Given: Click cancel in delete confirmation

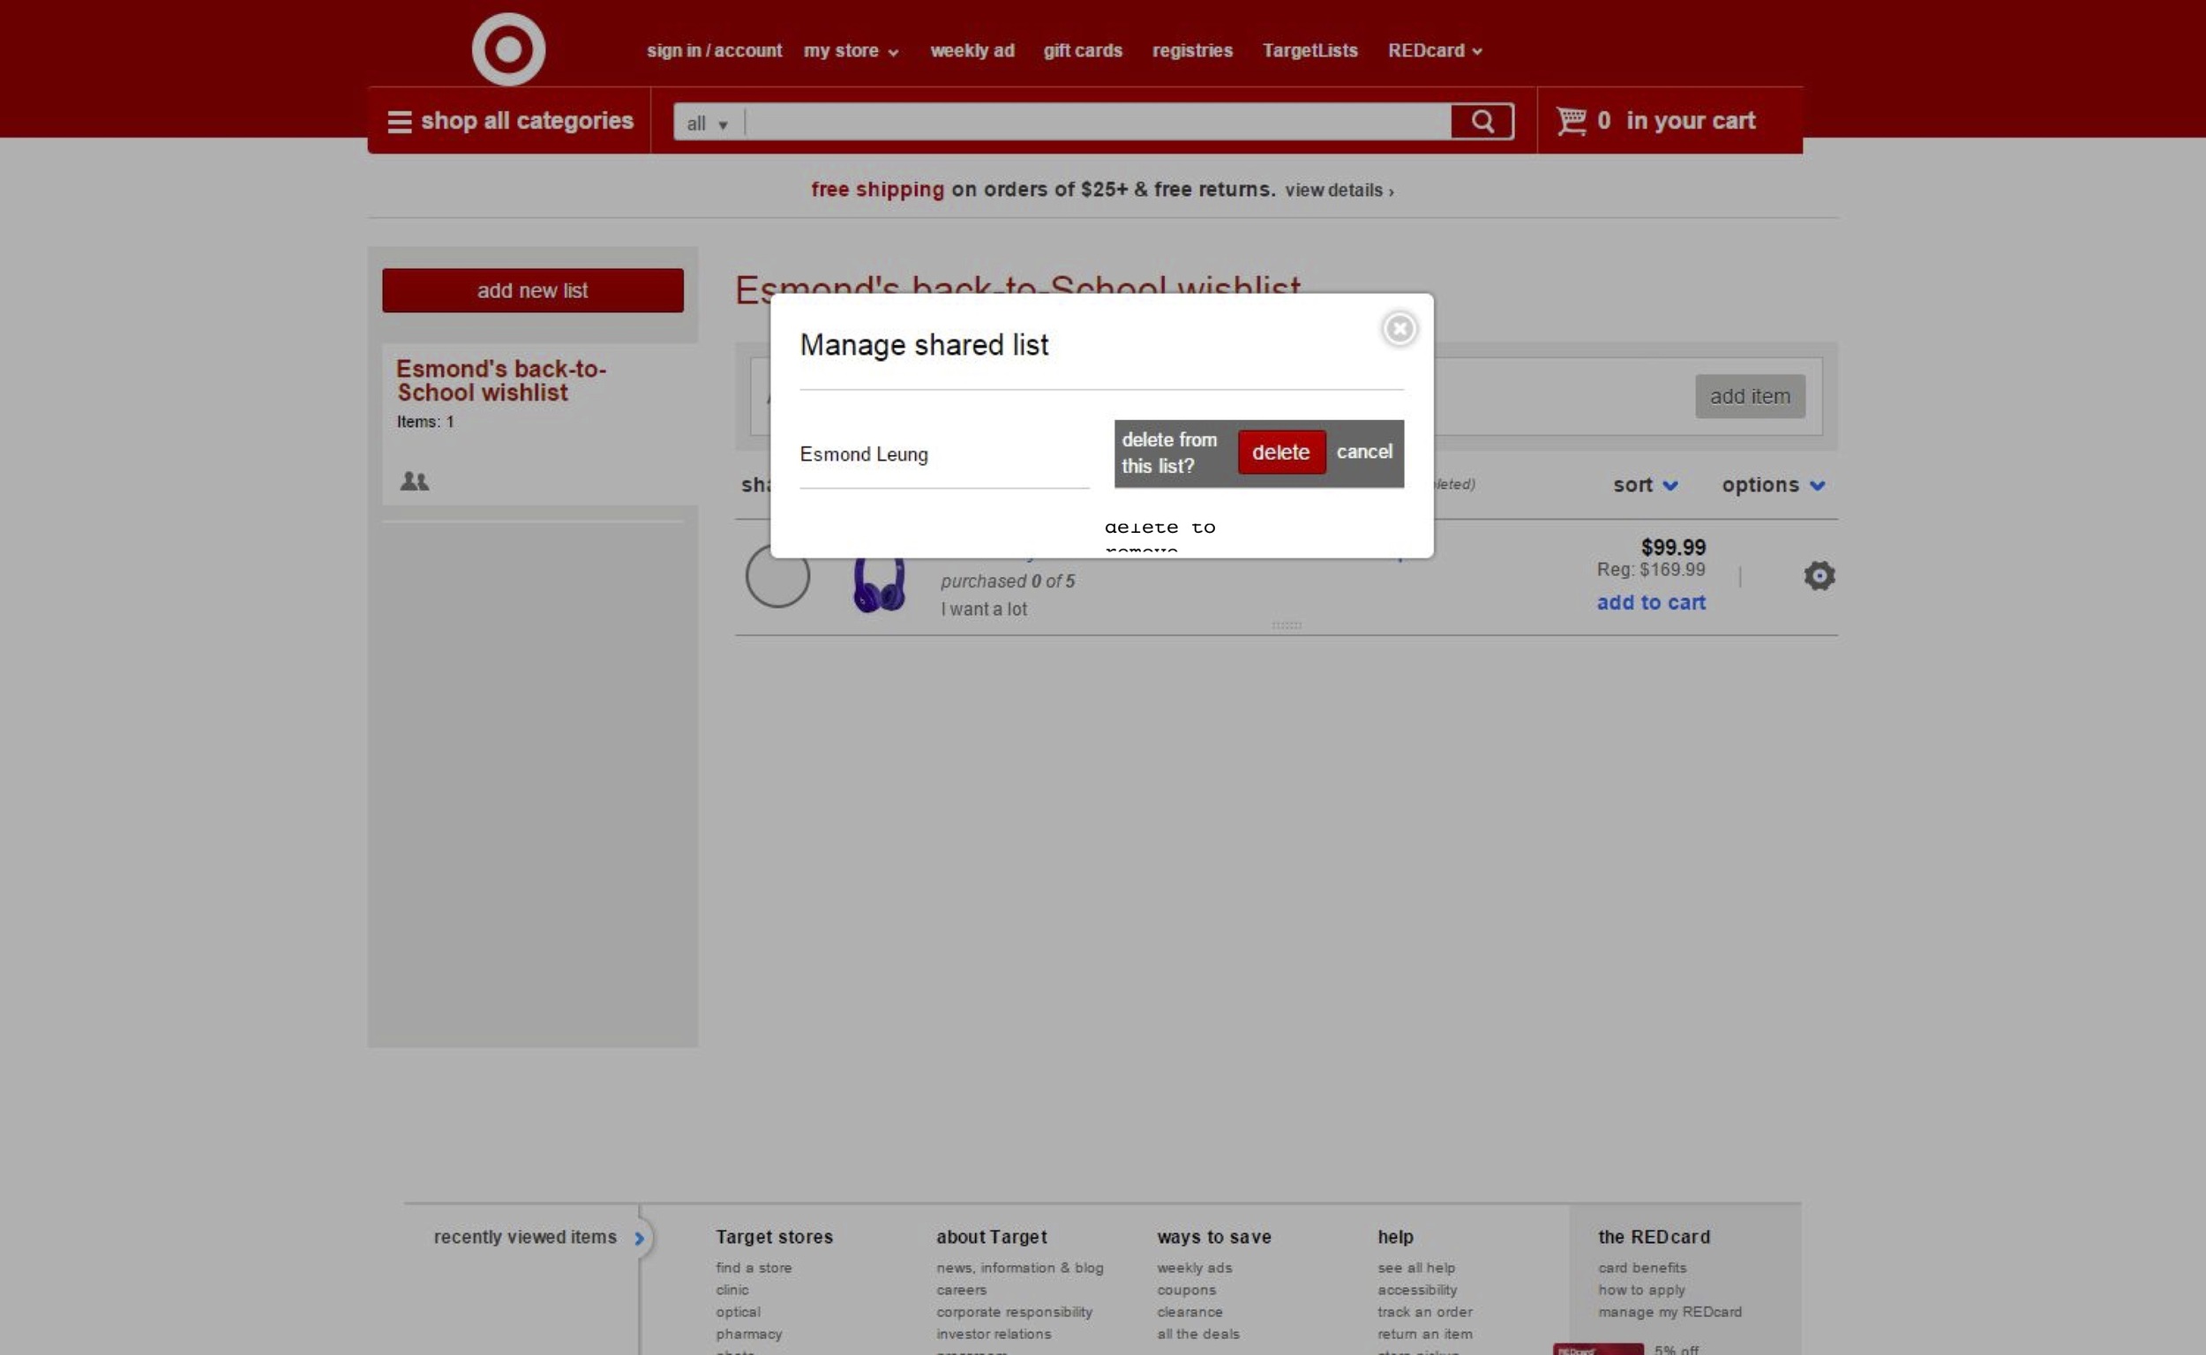Looking at the screenshot, I should click(x=1363, y=452).
